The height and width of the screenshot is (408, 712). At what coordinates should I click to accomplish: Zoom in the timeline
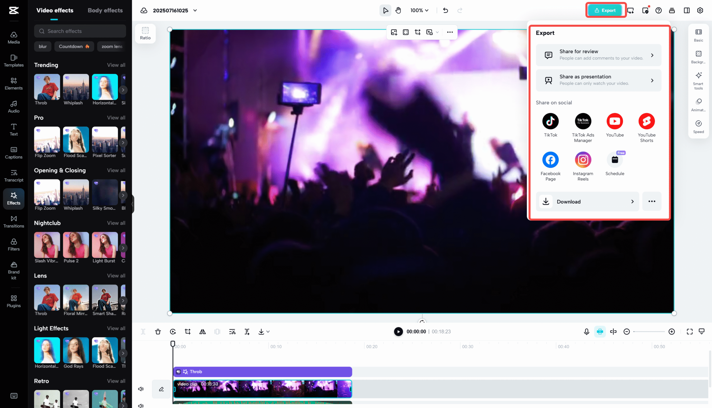671,332
